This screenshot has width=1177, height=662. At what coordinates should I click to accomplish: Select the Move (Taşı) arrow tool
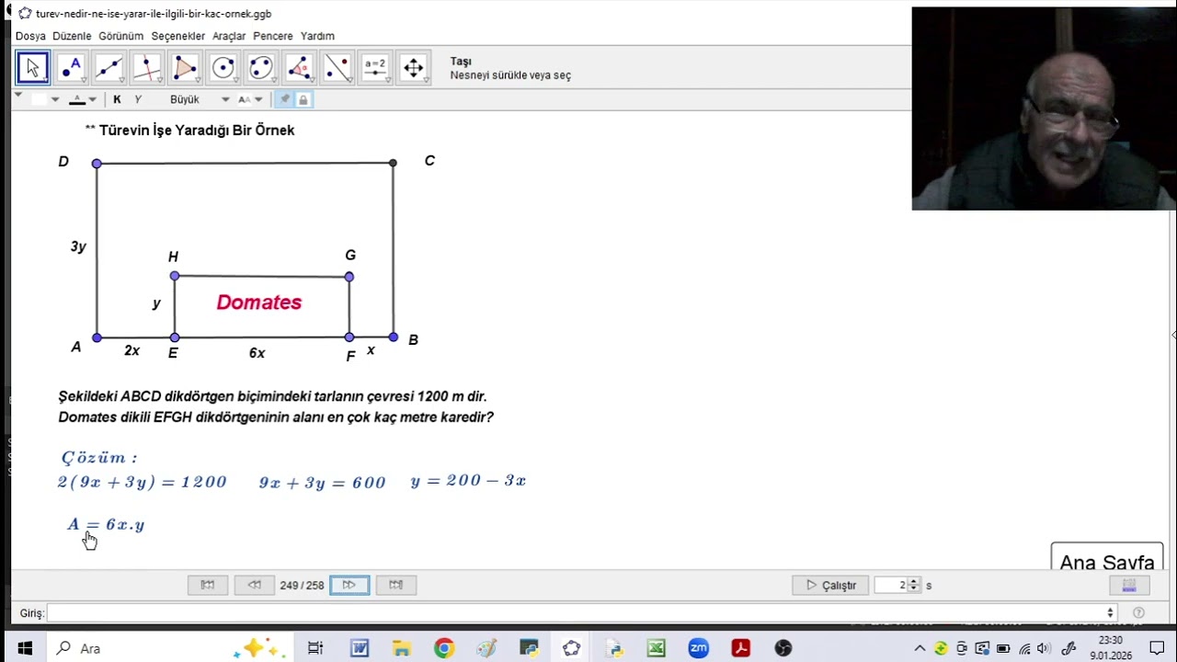pos(33,68)
